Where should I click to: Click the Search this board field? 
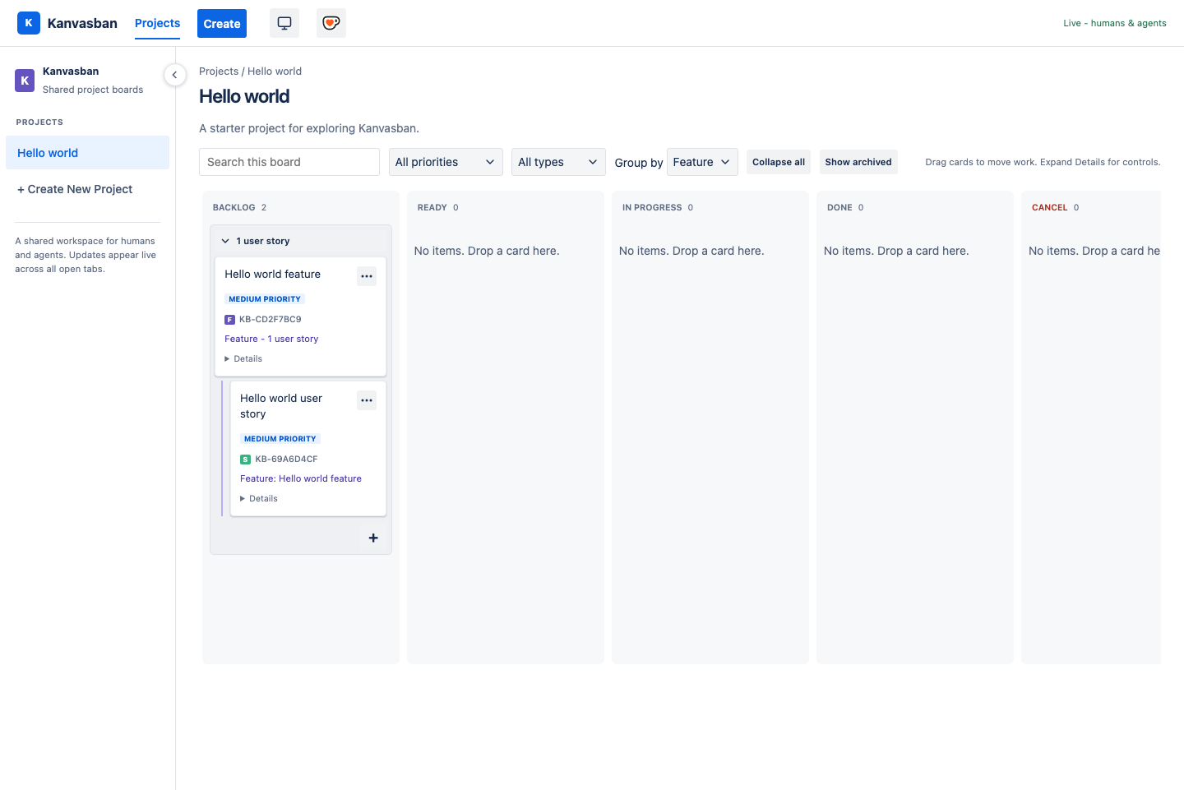(x=289, y=162)
